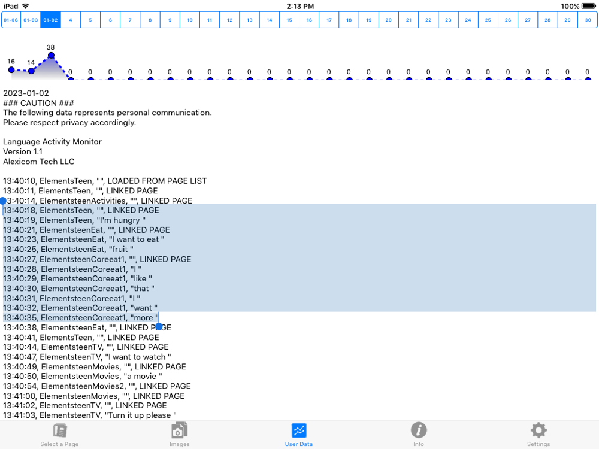Tap log line "Turn it up please"

90,415
